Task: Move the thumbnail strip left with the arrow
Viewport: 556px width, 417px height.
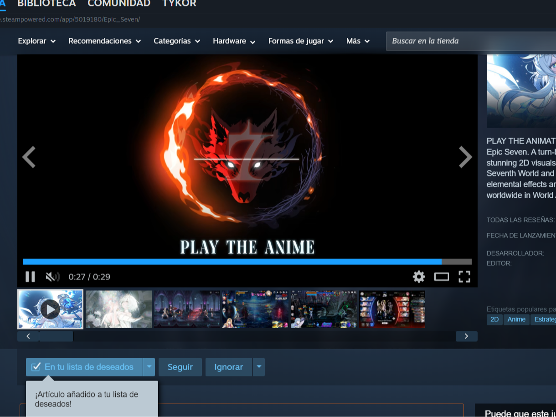Action: pos(28,336)
